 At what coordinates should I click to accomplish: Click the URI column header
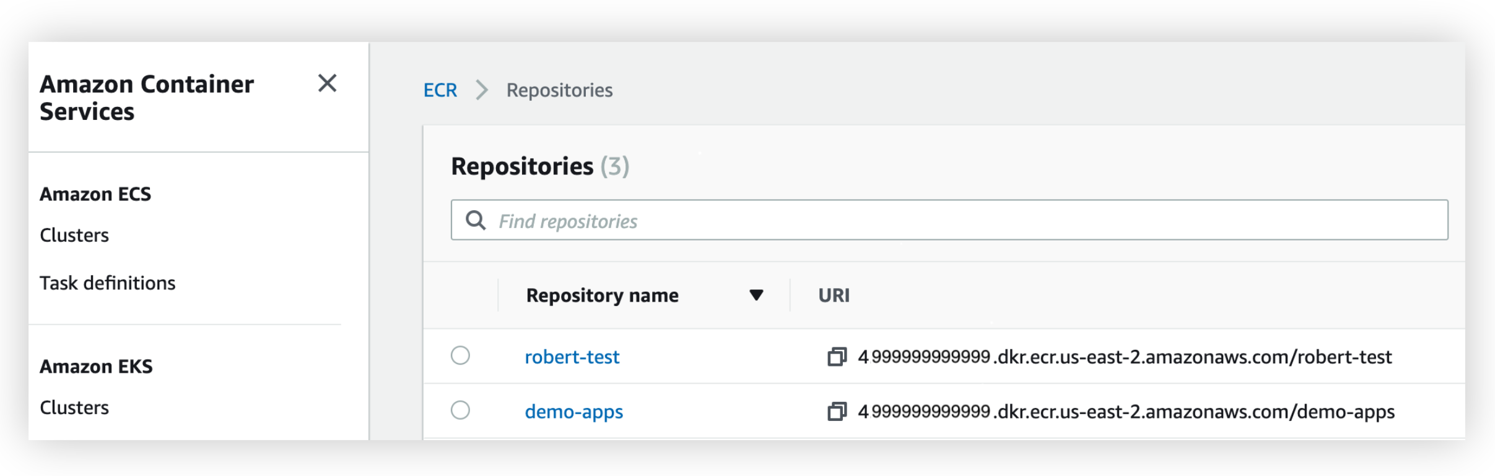[834, 295]
